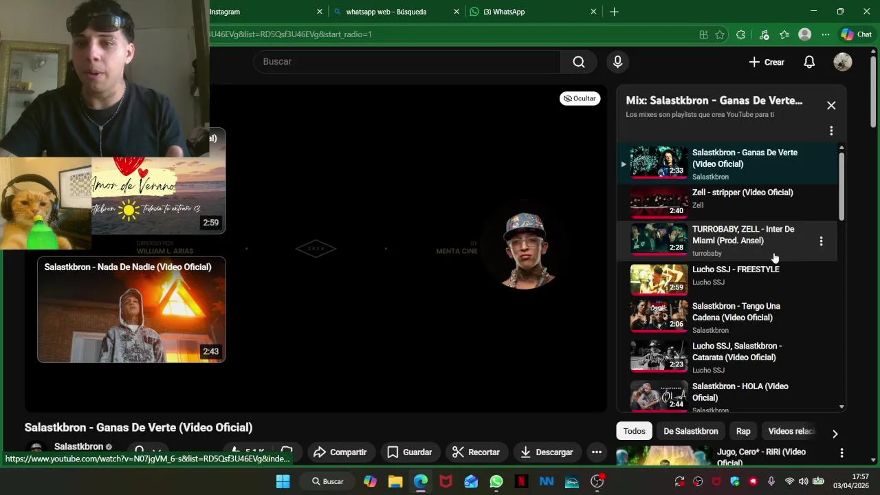The height and width of the screenshot is (495, 880).
Task: Click the Crear button
Action: pos(767,62)
